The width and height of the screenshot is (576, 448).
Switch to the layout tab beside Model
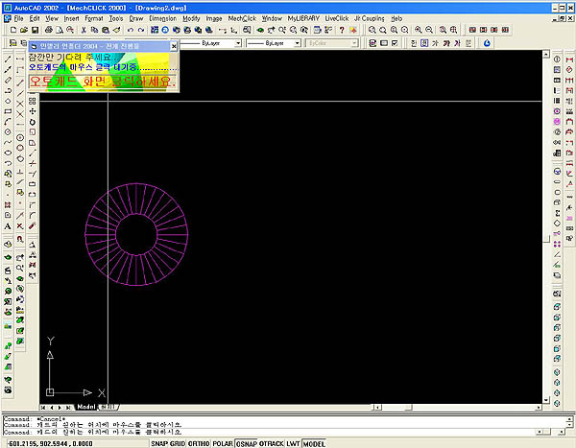click(109, 407)
